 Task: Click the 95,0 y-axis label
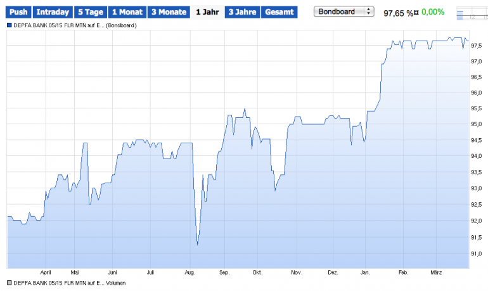(x=476, y=124)
